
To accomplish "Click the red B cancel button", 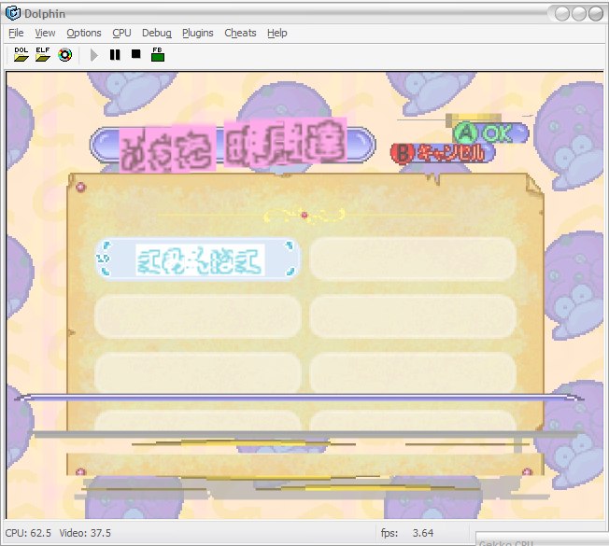I will (443, 152).
